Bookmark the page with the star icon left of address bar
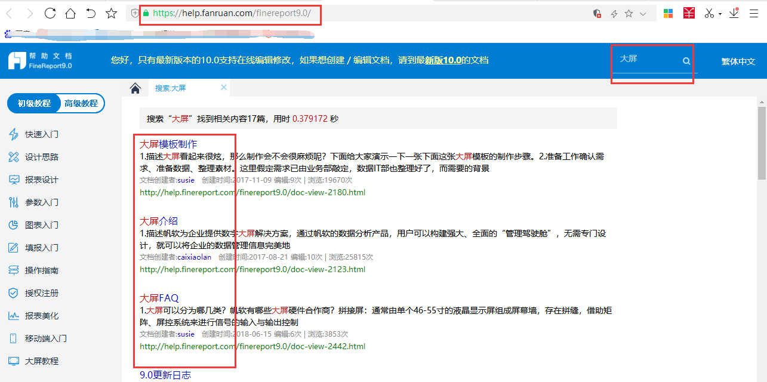Screen dimensions: 767x382 (111, 13)
